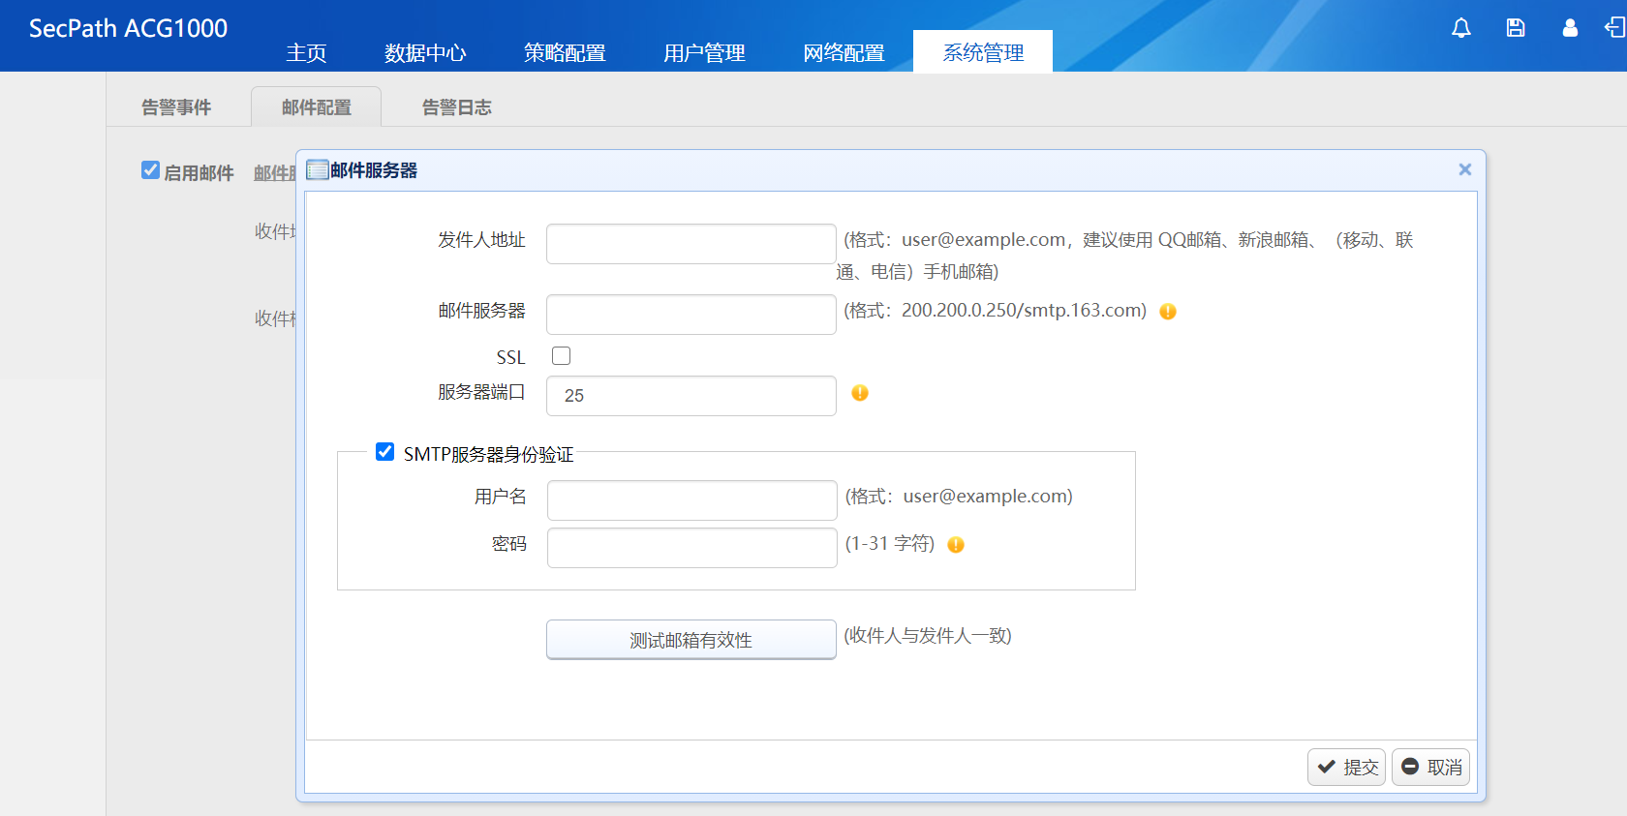
Task: Toggle the 启用邮件 checkbox
Action: [x=150, y=170]
